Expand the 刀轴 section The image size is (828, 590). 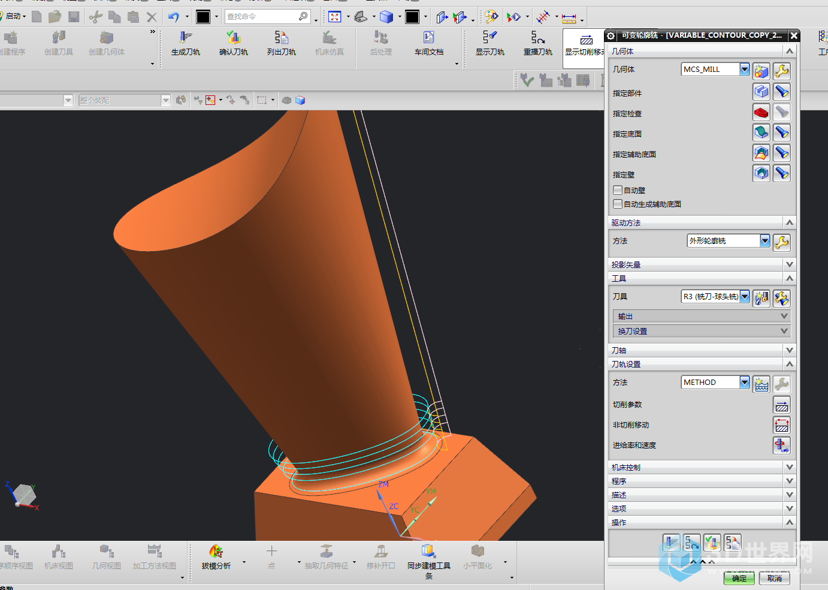pos(702,350)
